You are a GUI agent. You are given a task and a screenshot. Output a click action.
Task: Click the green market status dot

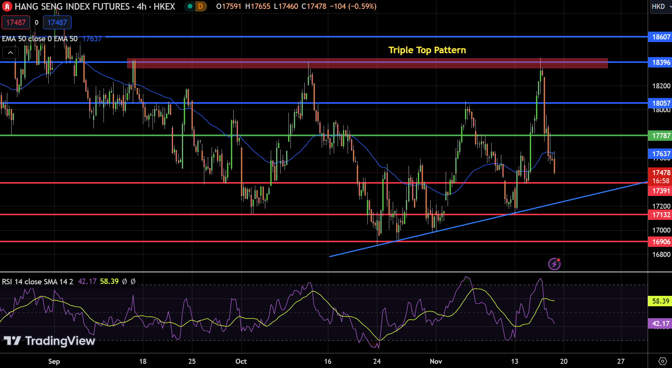tap(190, 6)
